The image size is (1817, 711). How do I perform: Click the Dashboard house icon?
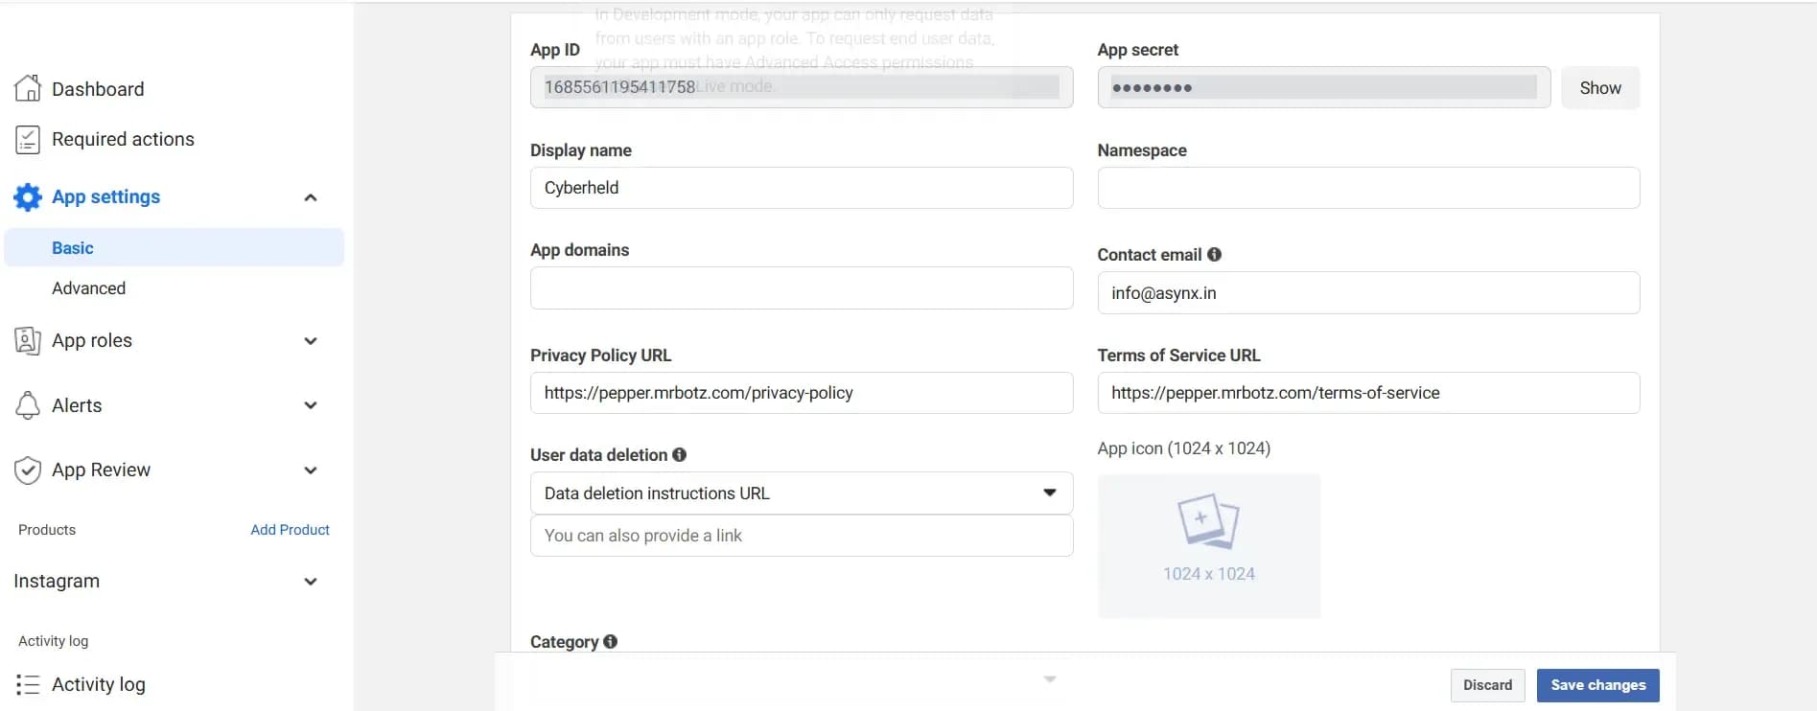click(28, 88)
